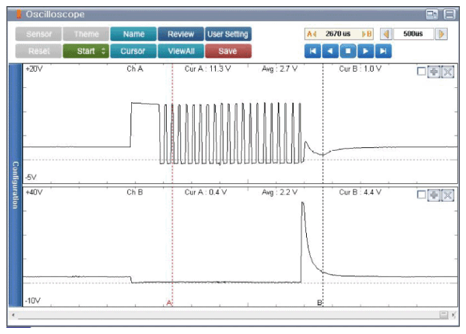Click the +40V scale label
The height and width of the screenshot is (334, 466).
click(34, 192)
